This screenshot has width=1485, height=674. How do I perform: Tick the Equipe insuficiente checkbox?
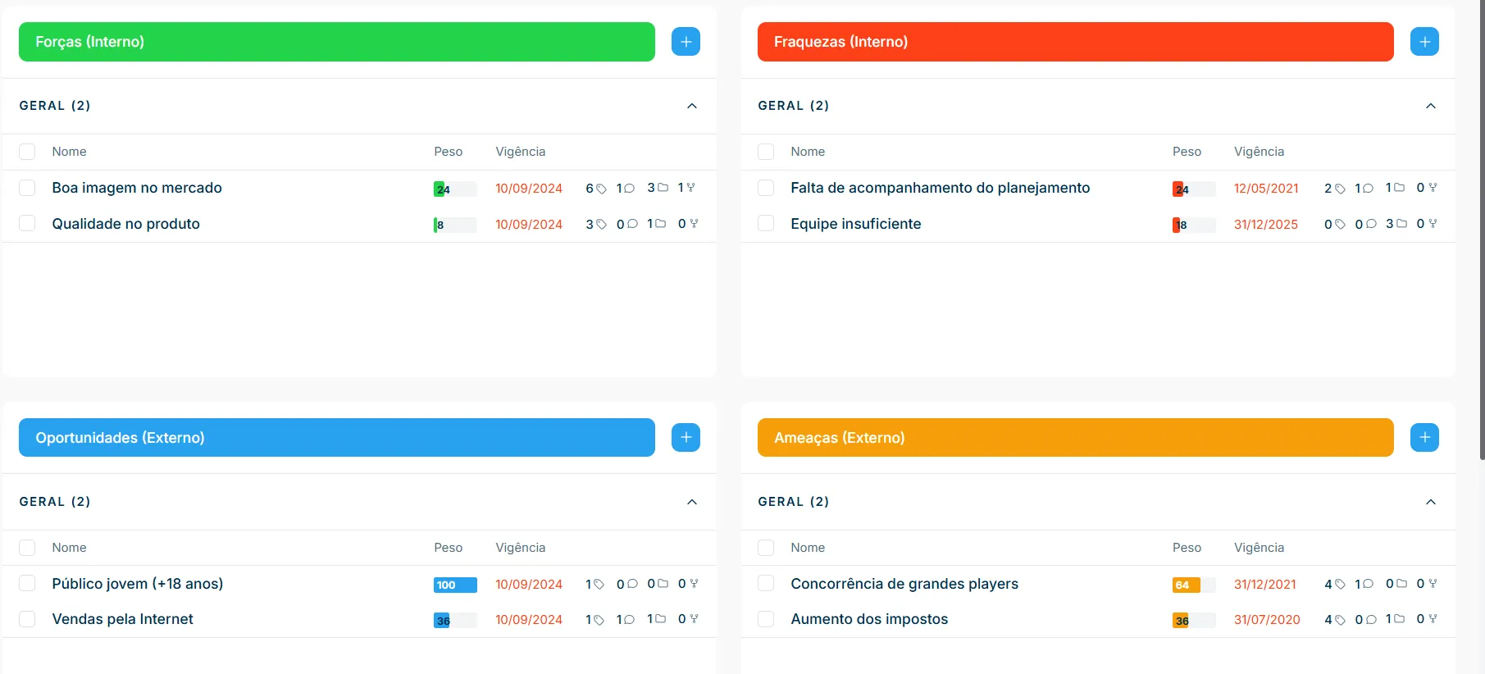[x=766, y=224]
